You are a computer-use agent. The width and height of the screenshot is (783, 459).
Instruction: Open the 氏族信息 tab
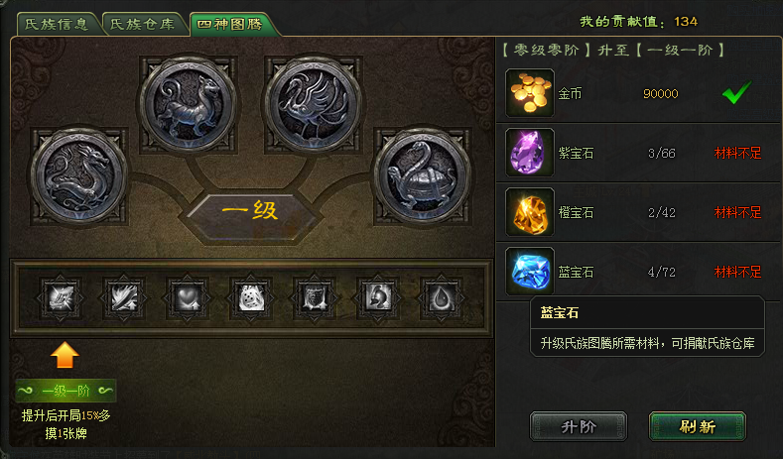point(58,24)
